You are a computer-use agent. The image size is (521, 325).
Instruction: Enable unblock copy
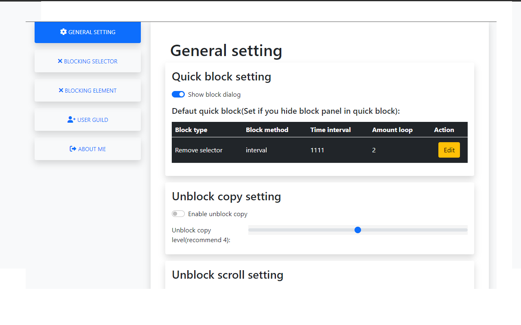point(178,213)
